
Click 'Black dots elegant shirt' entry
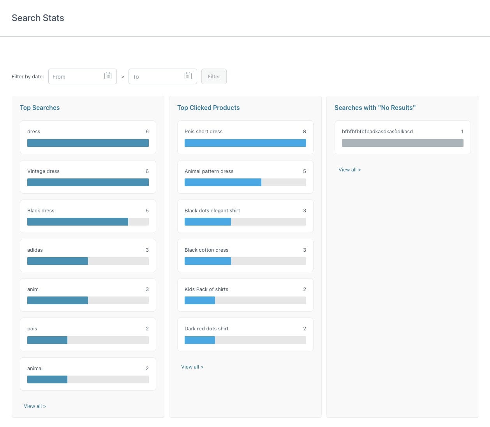tap(245, 216)
